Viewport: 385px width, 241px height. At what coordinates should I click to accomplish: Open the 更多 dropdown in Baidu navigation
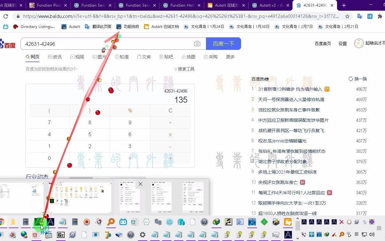pos(230,57)
